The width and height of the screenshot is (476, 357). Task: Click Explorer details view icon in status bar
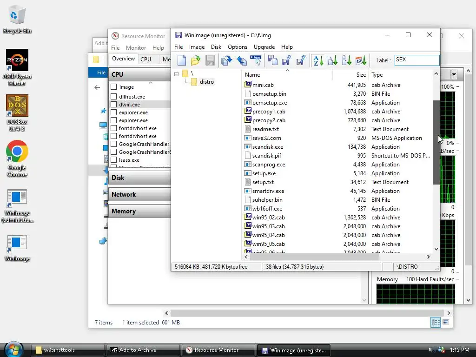coord(436,323)
